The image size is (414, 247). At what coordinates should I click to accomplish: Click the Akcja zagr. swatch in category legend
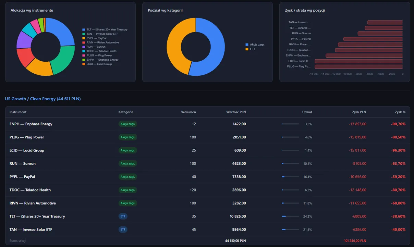tap(247, 45)
